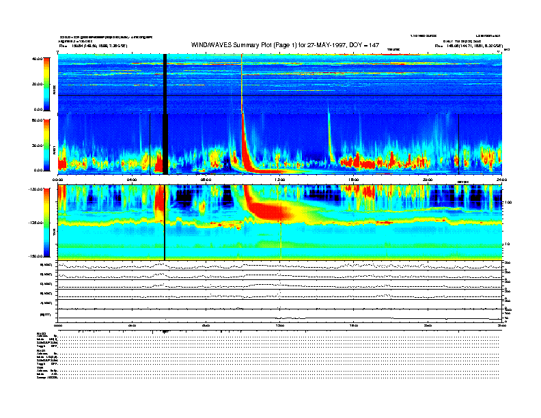This screenshot has height=418, width=541.
Task: Click the RAD2 status block heading at bottom
Action: (x=42, y=333)
